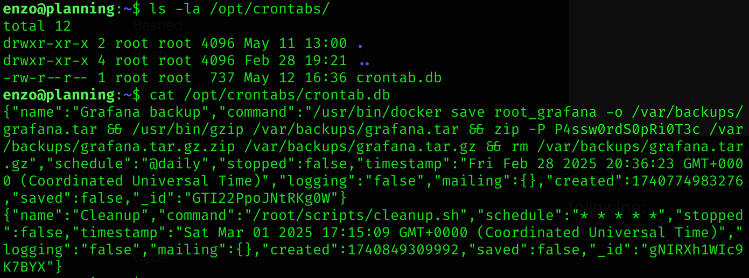Image resolution: width=749 pixels, height=278 pixels.
Task: Click the enzo@planning prompt on first line
Action: tap(59, 8)
